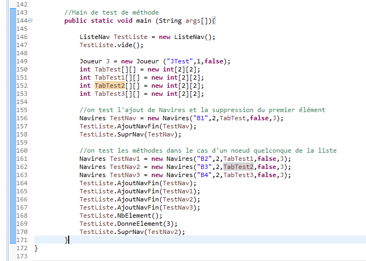366x261 pixels.
Task: Click the grey-highlighted 'TabTest2' on line 162
Action: tap(238, 167)
